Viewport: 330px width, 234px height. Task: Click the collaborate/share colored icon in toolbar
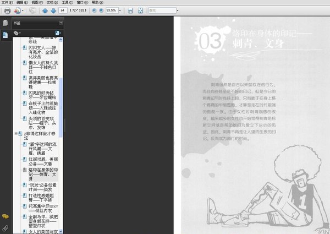click(x=17, y=10)
